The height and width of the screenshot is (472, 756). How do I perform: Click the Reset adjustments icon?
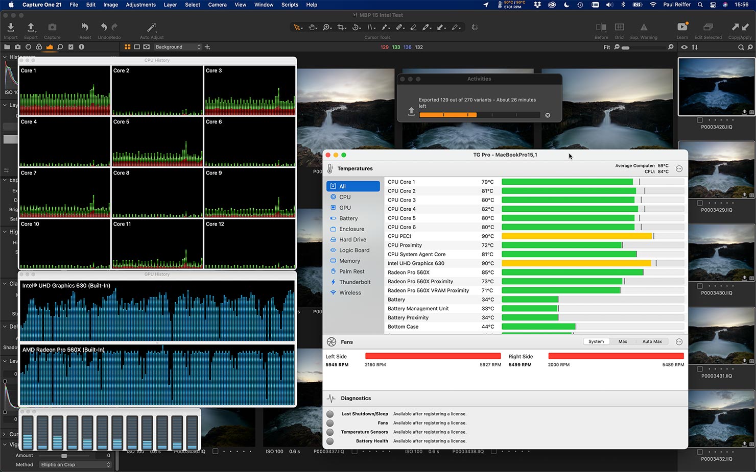coord(85,27)
